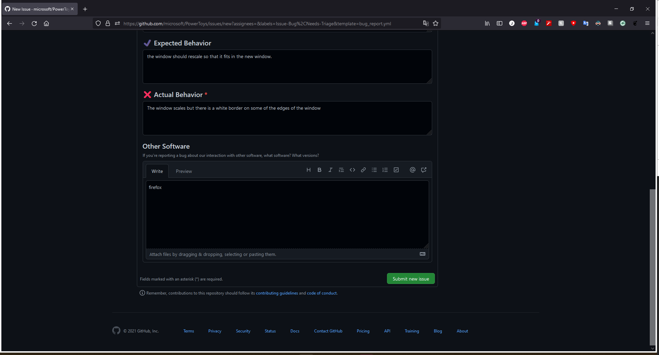Image resolution: width=659 pixels, height=355 pixels.
Task: Insert a hyperlink
Action: [363, 170]
